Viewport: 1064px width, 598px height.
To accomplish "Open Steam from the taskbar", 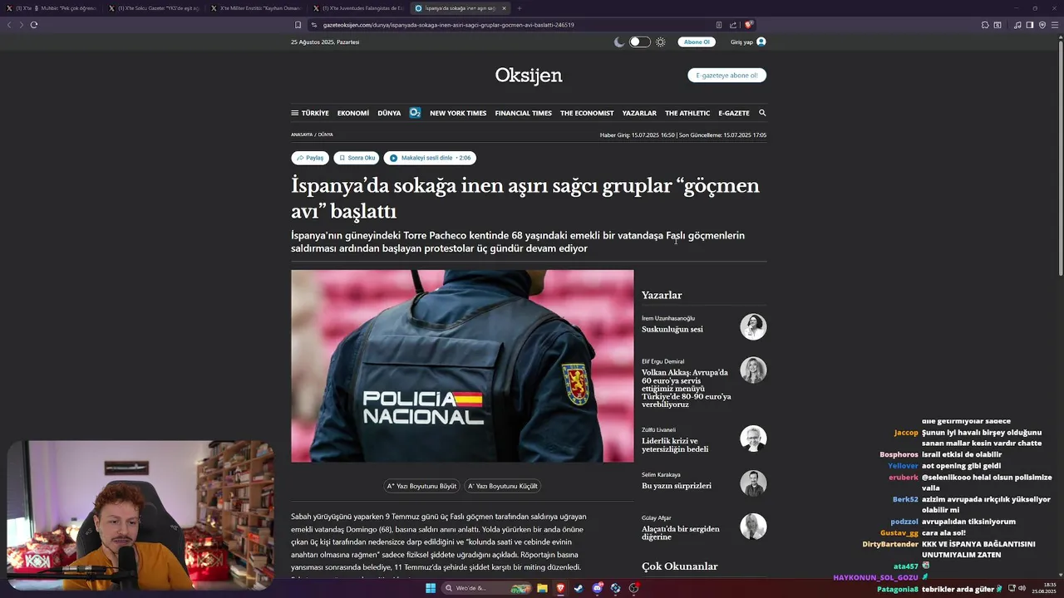I will (579, 588).
